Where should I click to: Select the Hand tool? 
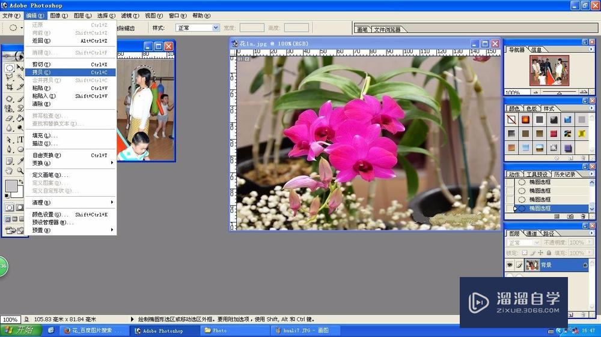pyautogui.click(x=9, y=171)
